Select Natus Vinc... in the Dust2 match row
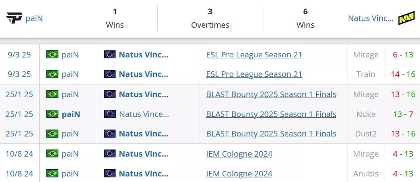The height and width of the screenshot is (182, 420). coord(144,134)
